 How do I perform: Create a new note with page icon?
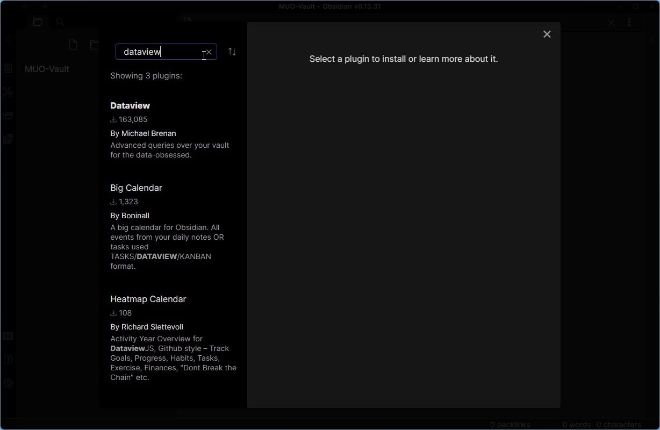[73, 45]
